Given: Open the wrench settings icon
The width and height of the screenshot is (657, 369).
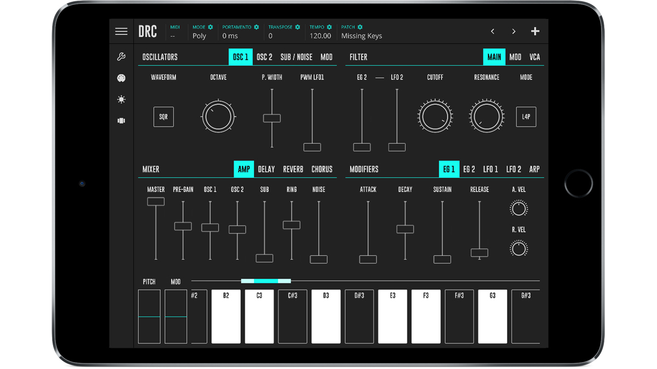Looking at the screenshot, I should 122,57.
